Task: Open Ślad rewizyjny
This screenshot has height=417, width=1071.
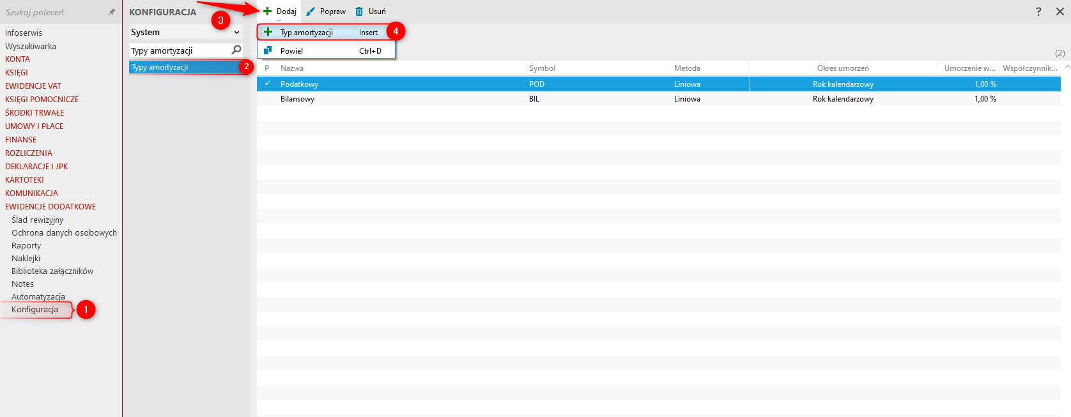Action: [37, 220]
